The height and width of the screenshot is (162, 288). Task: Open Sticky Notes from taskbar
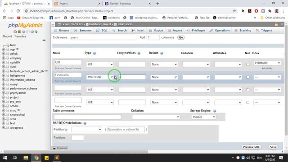click(x=46, y=158)
